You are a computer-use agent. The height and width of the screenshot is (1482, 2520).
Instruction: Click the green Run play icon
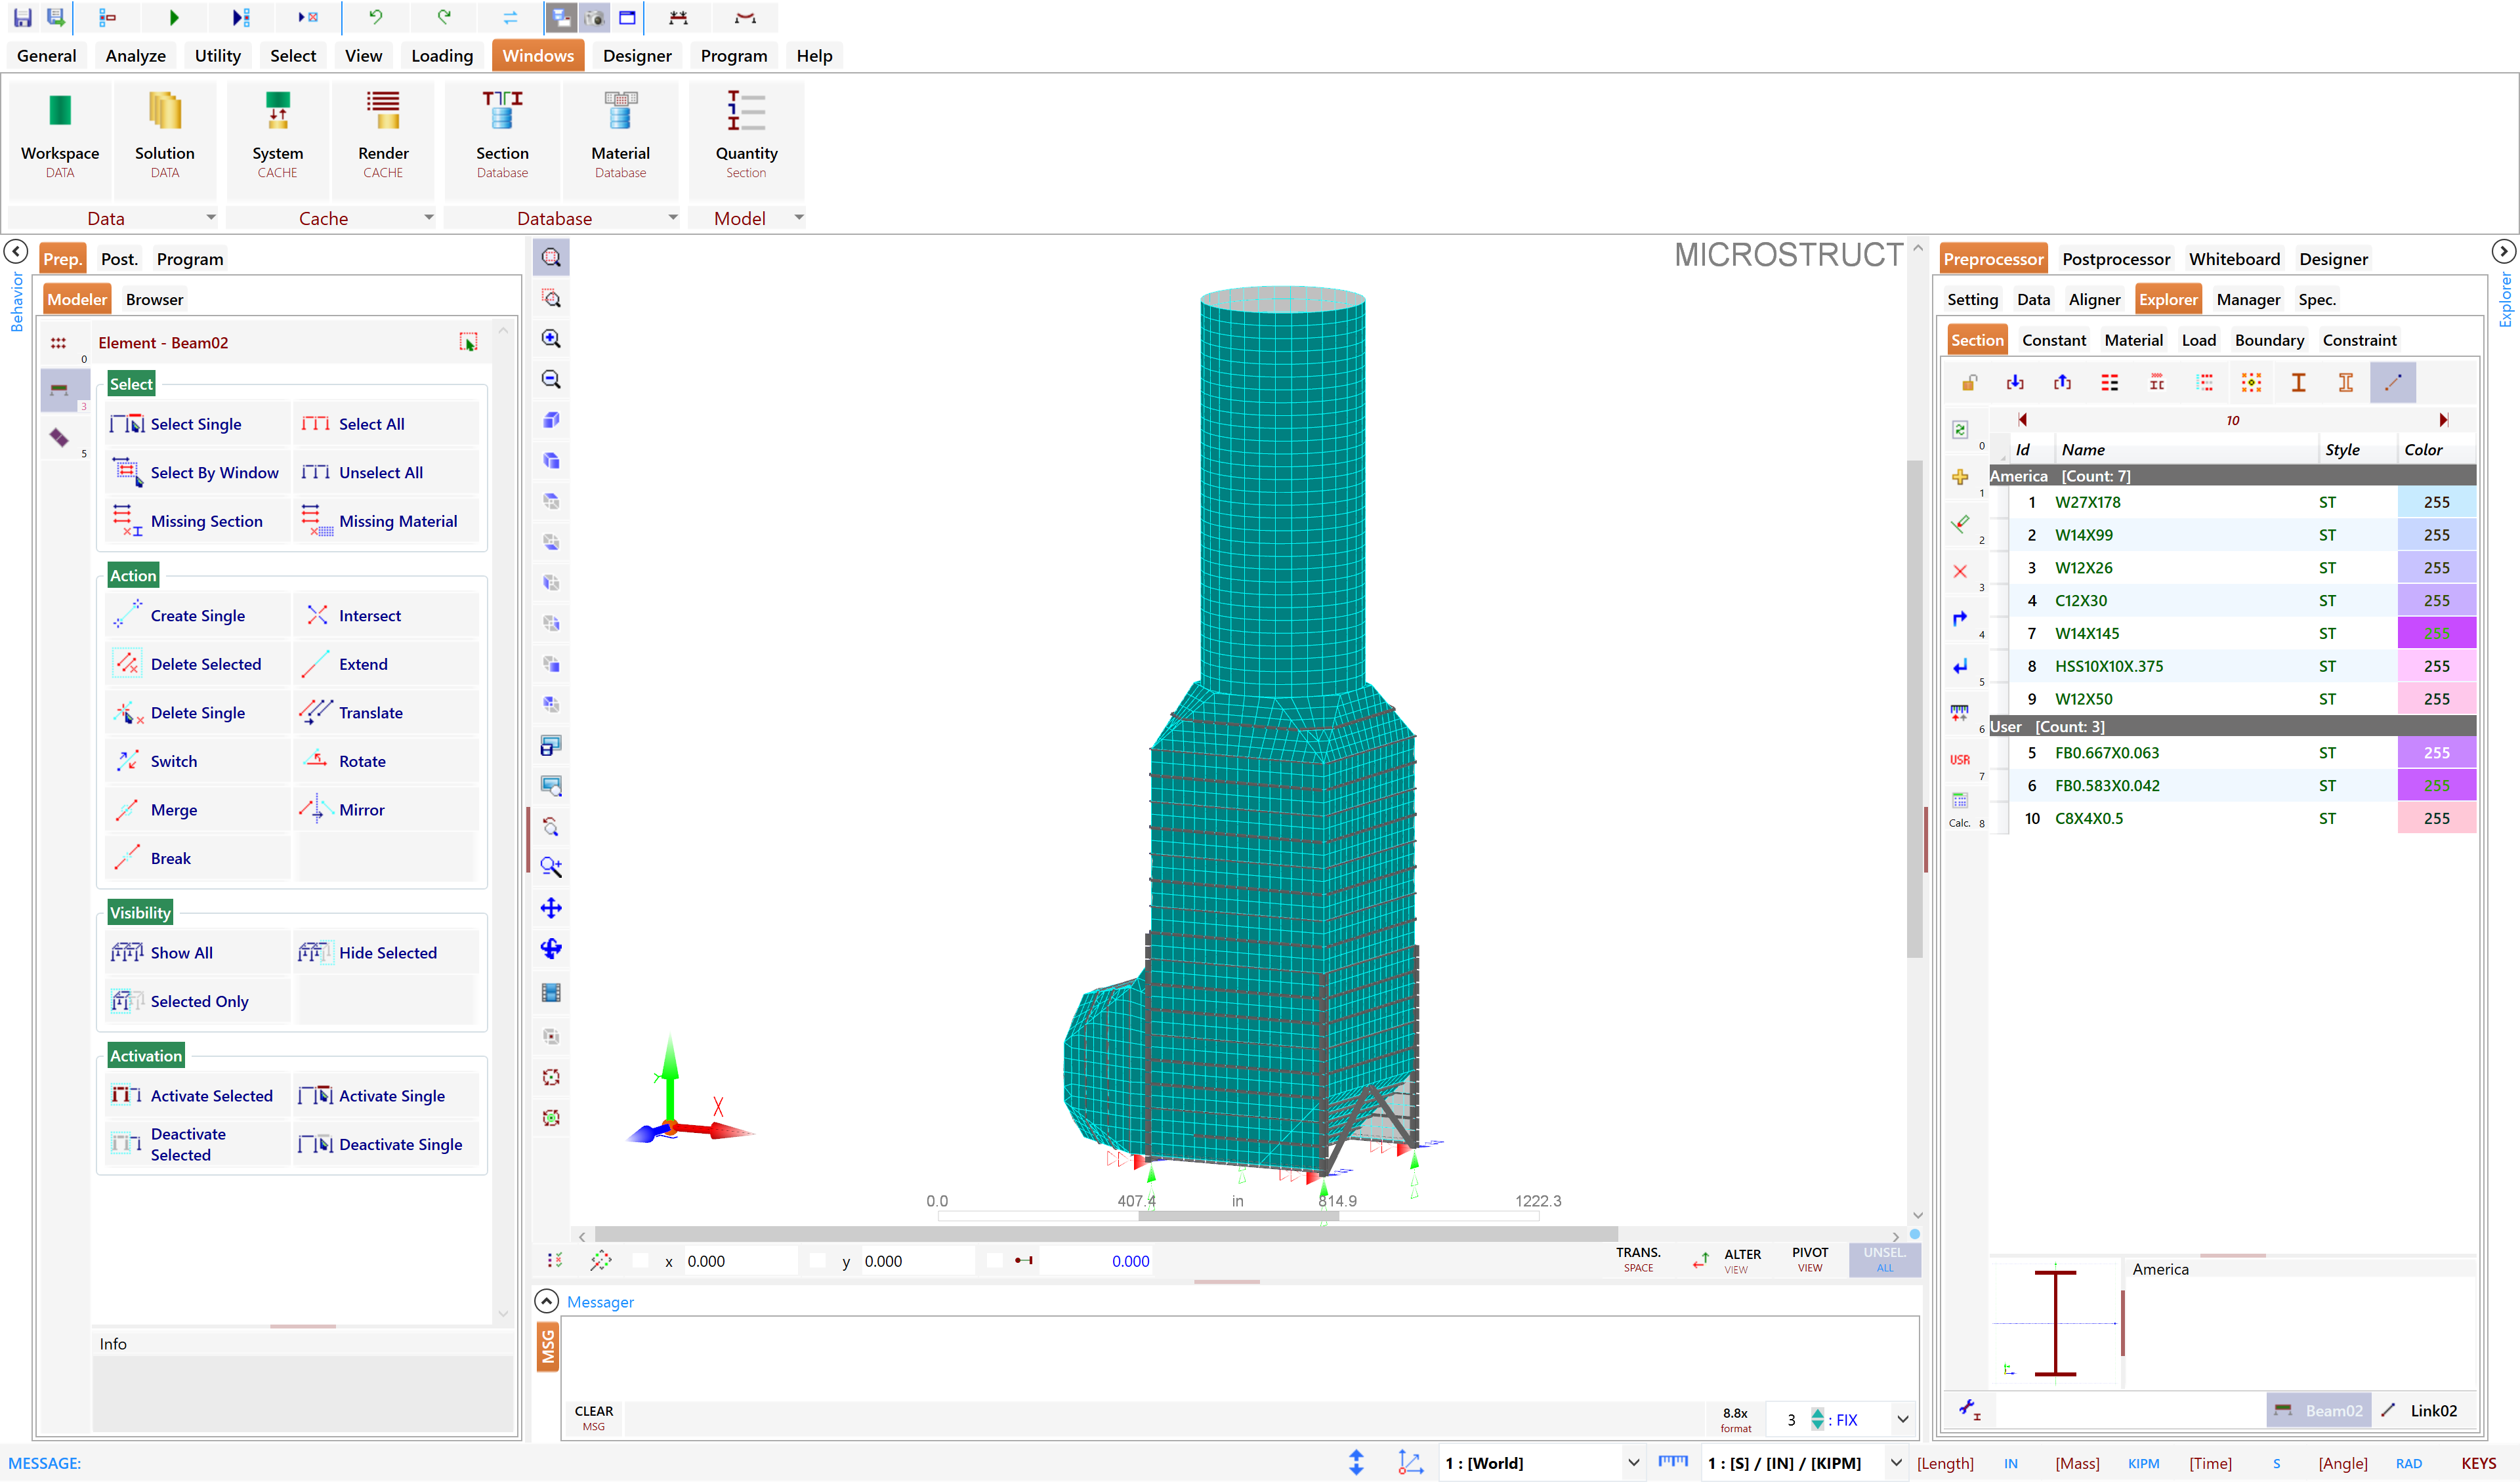174,17
